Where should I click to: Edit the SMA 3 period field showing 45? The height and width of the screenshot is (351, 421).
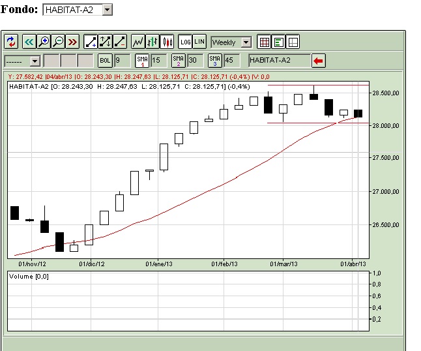[x=232, y=61]
